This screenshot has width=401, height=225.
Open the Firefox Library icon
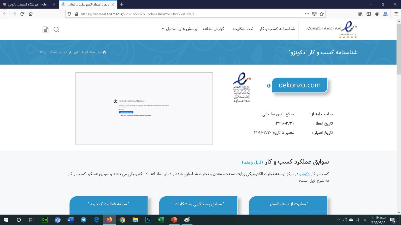point(360,14)
